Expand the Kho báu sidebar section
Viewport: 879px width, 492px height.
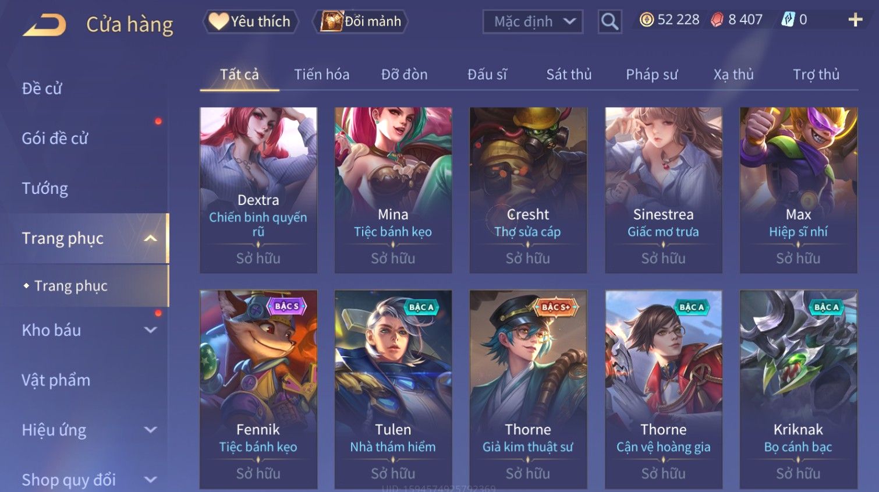[x=150, y=330]
